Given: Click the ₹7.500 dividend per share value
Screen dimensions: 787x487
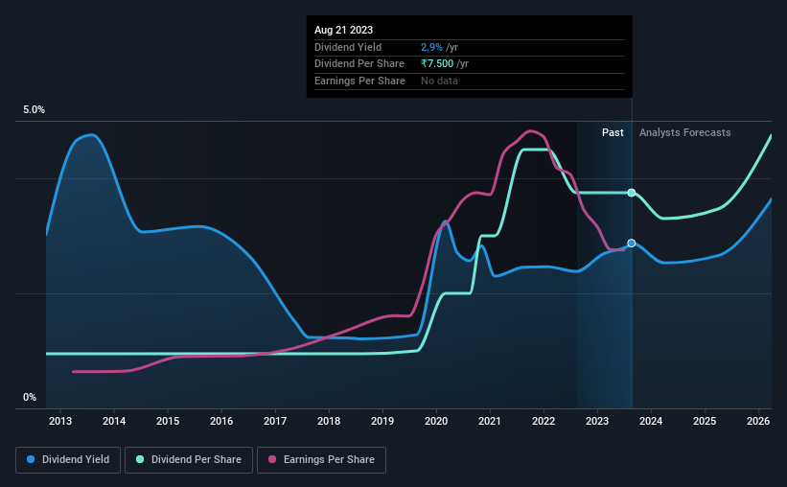Looking at the screenshot, I should 437,64.
